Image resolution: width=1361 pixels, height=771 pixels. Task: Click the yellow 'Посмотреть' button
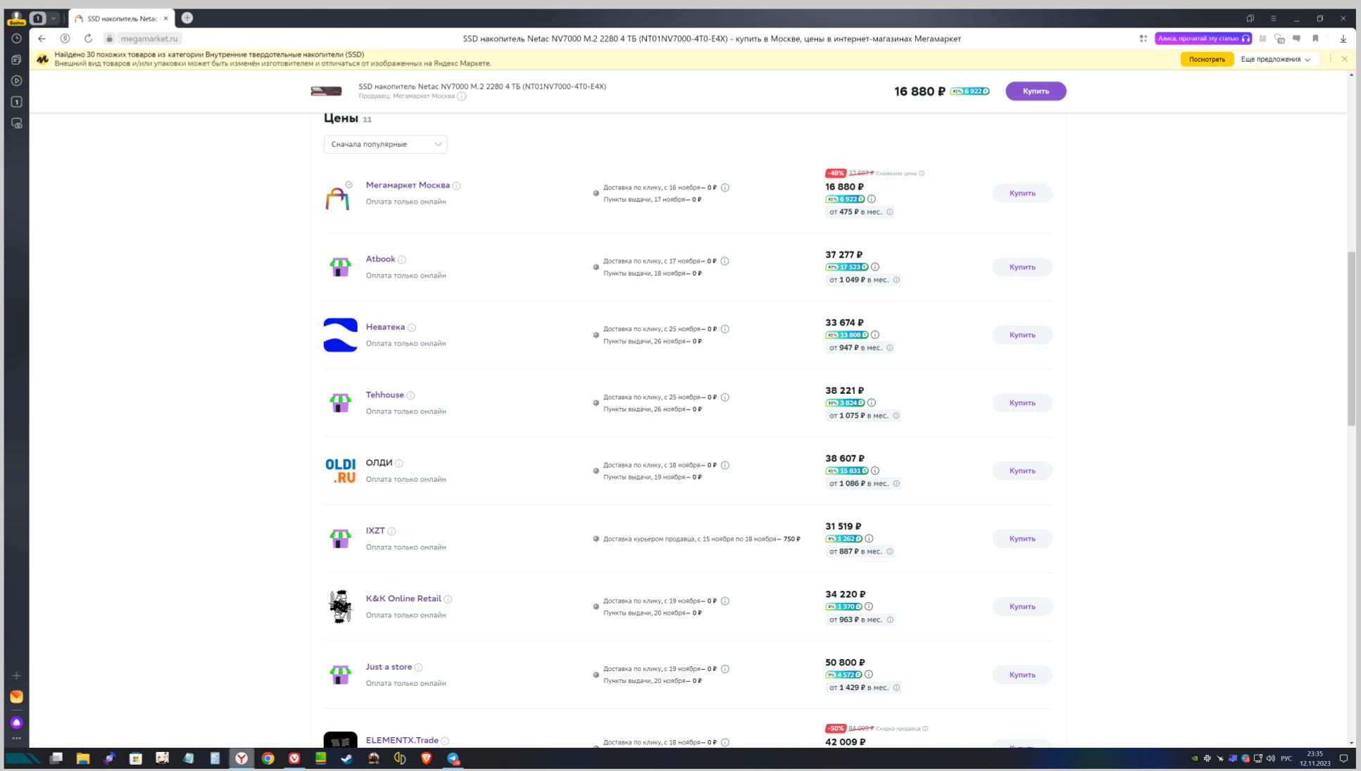pos(1206,59)
